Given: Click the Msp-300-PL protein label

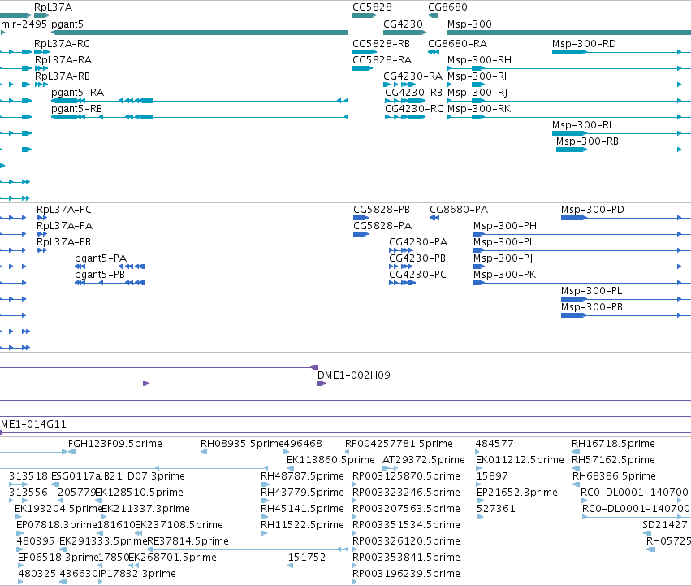Looking at the screenshot, I should 591,291.
